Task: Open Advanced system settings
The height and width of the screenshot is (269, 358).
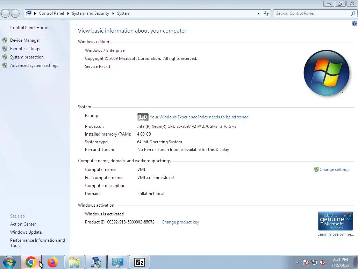Action: coord(34,65)
